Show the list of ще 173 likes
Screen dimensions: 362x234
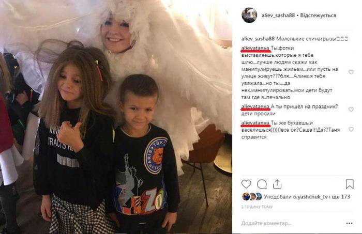pyautogui.click(x=342, y=197)
